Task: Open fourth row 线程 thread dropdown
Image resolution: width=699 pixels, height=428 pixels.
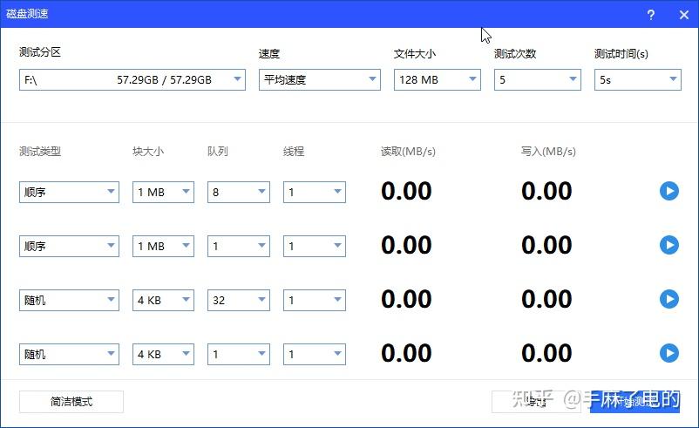Action: pyautogui.click(x=315, y=355)
